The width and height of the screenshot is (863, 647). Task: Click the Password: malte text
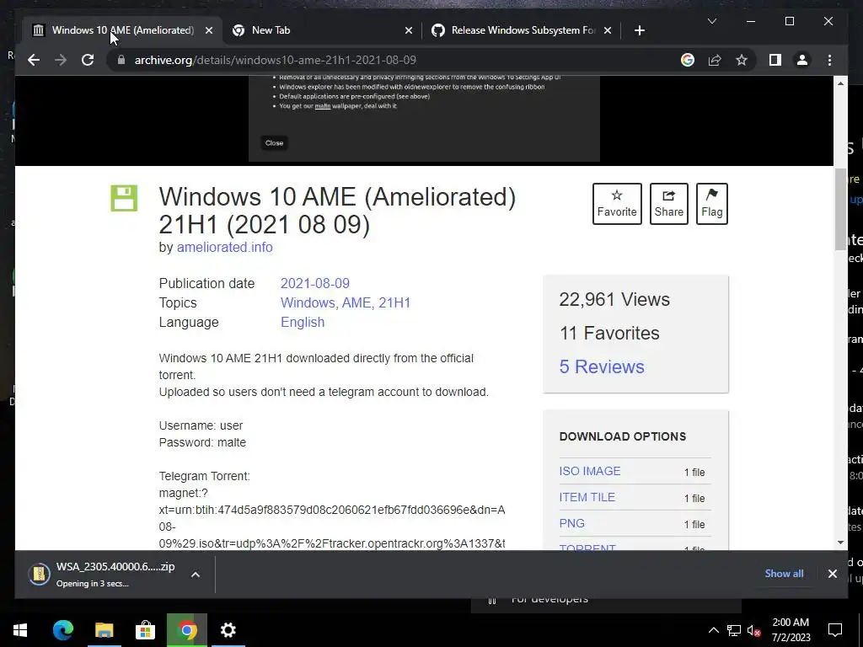(x=202, y=442)
